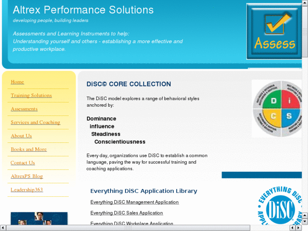Click the word Dominance
Image resolution: width=308 pixels, height=231 pixels.
click(101, 119)
